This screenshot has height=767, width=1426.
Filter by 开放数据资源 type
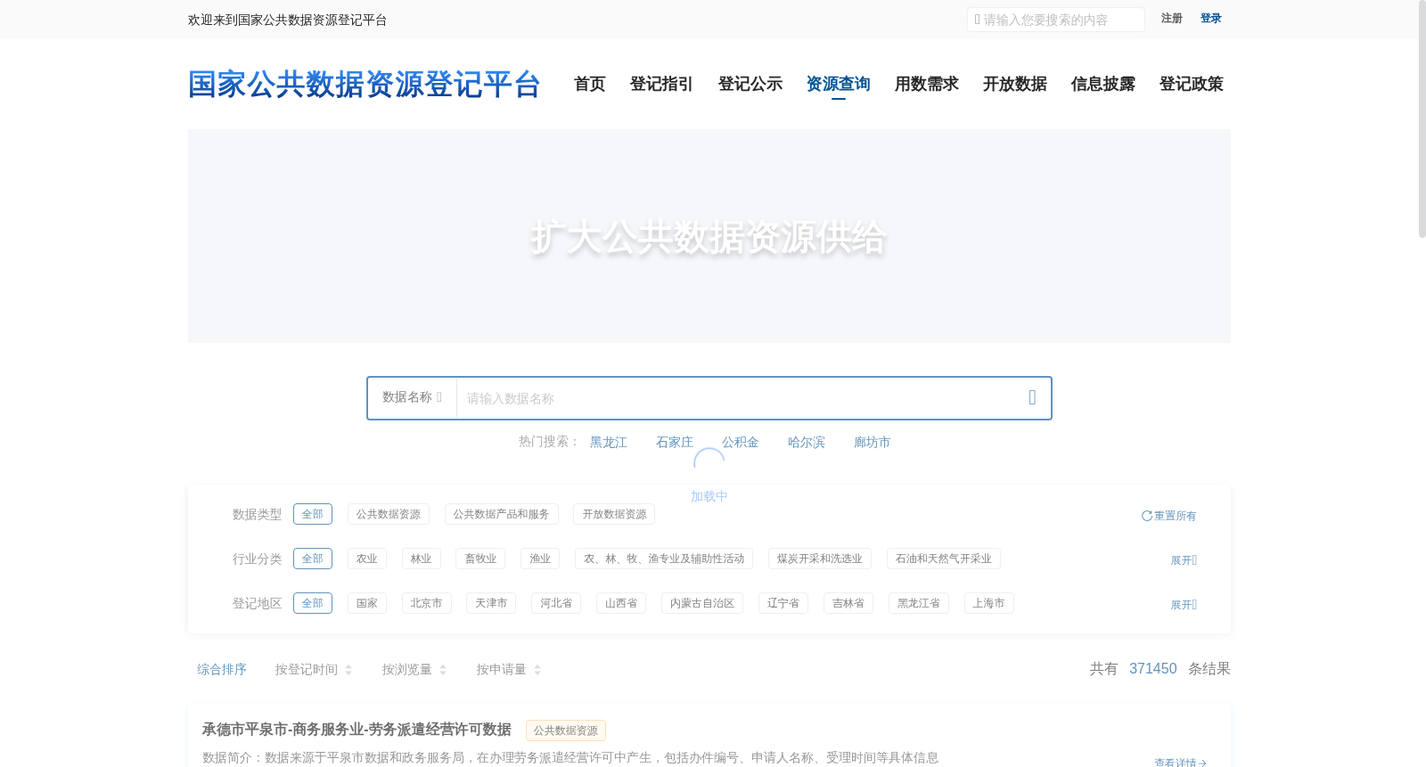click(x=615, y=514)
